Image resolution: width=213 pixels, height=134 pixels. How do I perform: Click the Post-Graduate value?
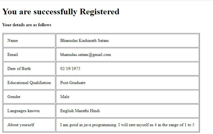tap(73, 83)
